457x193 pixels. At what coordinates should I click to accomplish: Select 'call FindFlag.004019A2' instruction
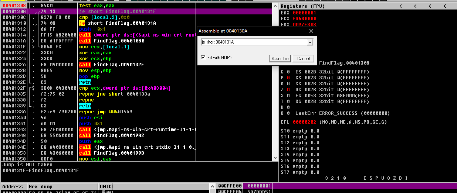(112, 135)
